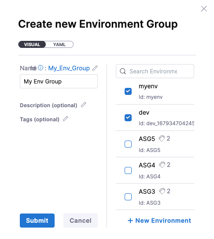
Task: Select the ASG3 environment name
Action: coord(147,192)
